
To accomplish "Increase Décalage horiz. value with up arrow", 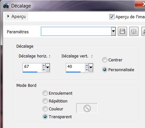I will pyautogui.click(x=44, y=65).
